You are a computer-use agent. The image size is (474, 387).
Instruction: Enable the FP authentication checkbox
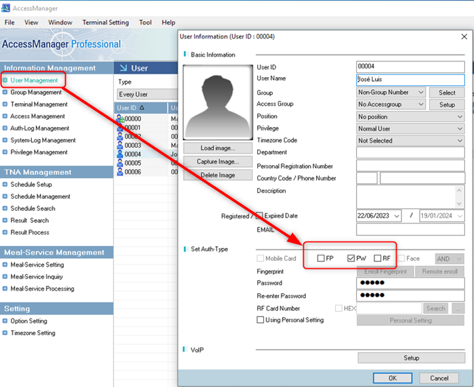321,259
